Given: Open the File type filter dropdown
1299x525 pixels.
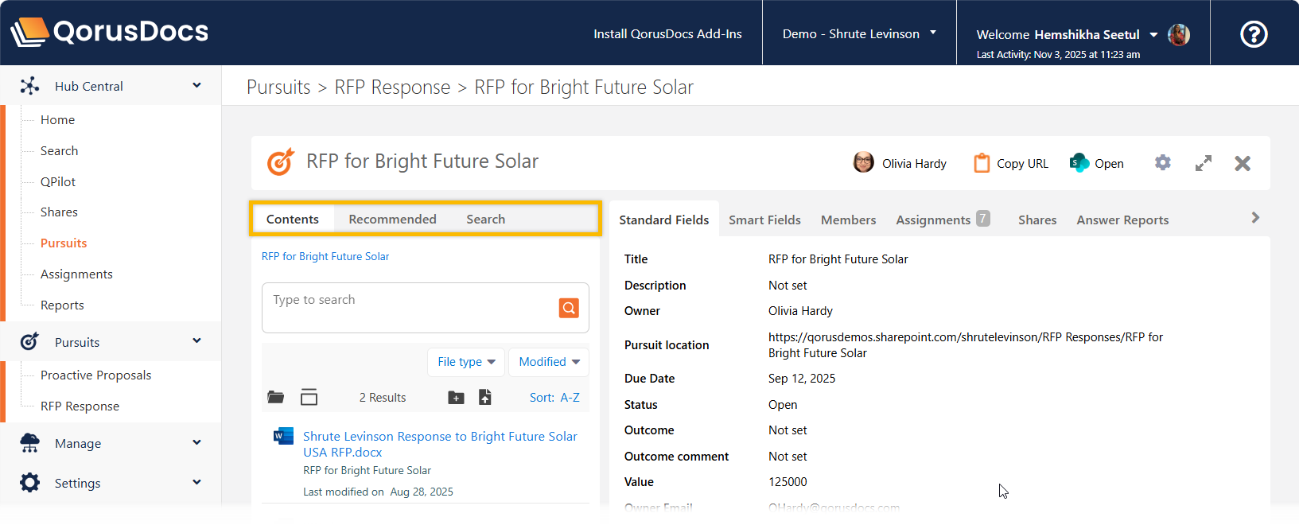Looking at the screenshot, I should [x=466, y=362].
